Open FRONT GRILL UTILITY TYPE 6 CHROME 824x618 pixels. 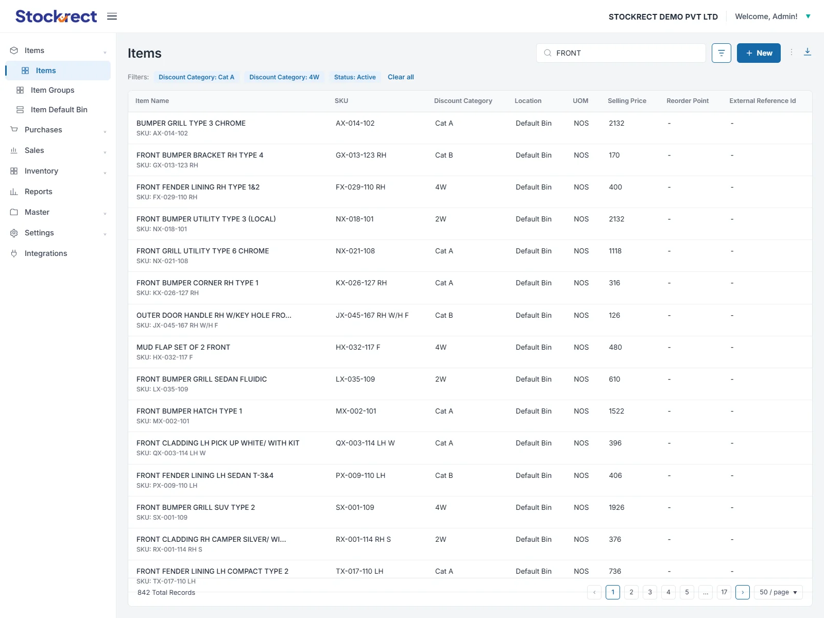click(x=202, y=251)
